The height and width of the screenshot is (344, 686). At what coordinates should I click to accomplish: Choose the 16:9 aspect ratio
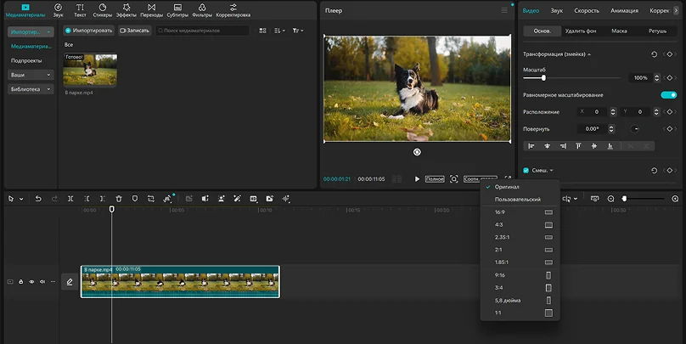tap(520, 211)
